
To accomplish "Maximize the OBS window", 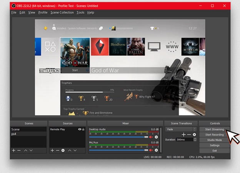I will (x=212, y=6).
